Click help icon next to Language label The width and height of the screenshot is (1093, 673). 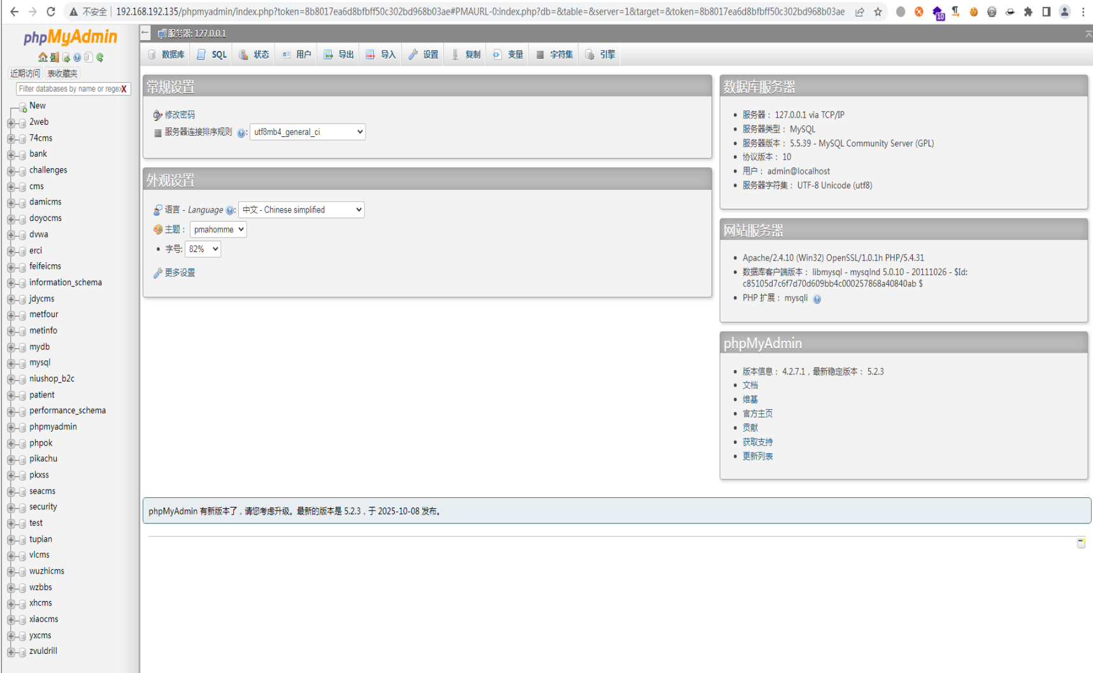pyautogui.click(x=230, y=210)
